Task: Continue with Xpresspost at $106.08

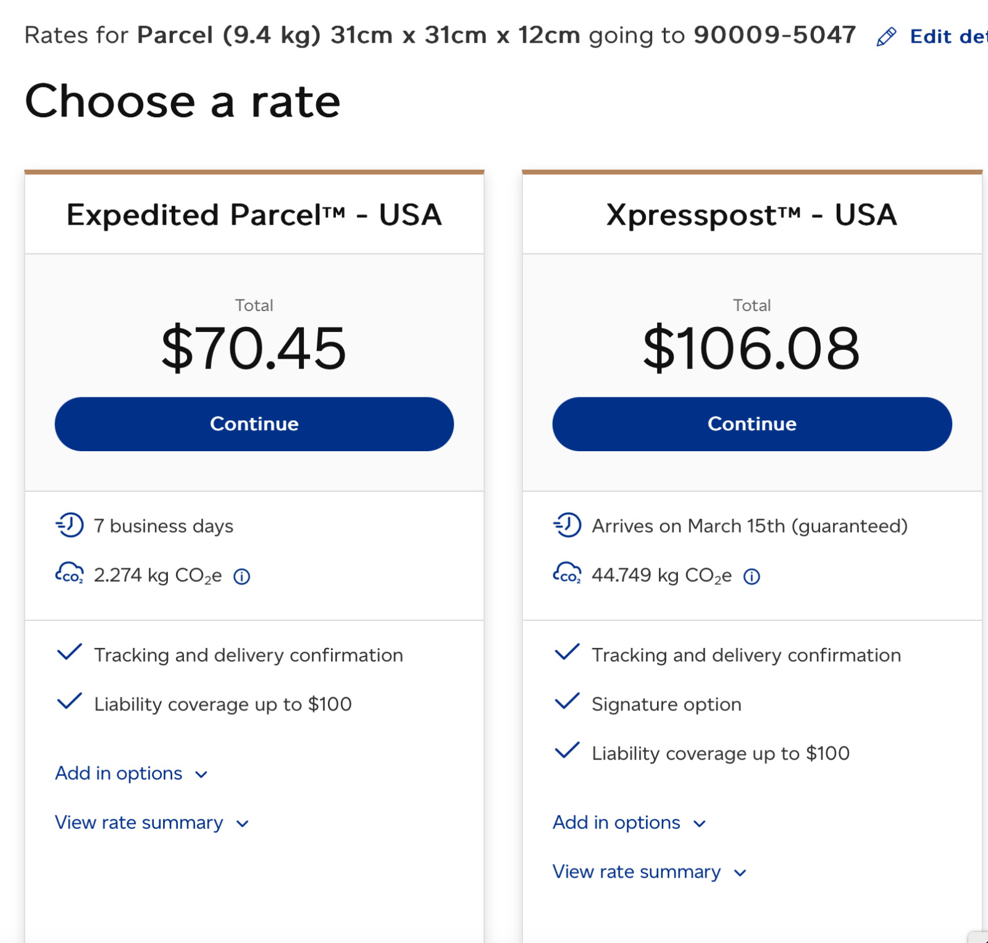Action: pyautogui.click(x=752, y=424)
